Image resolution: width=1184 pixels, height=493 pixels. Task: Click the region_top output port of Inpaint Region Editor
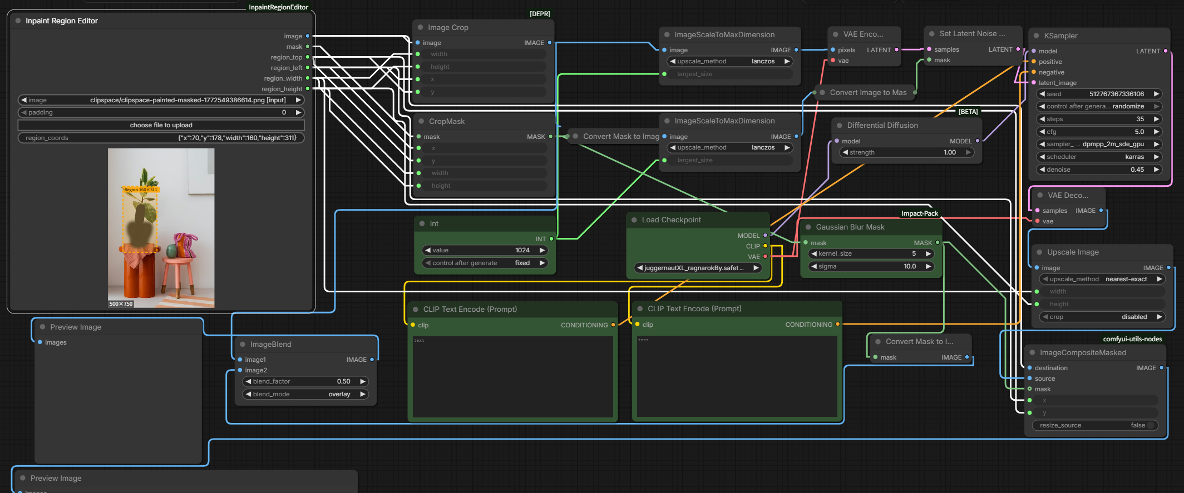pyautogui.click(x=308, y=57)
